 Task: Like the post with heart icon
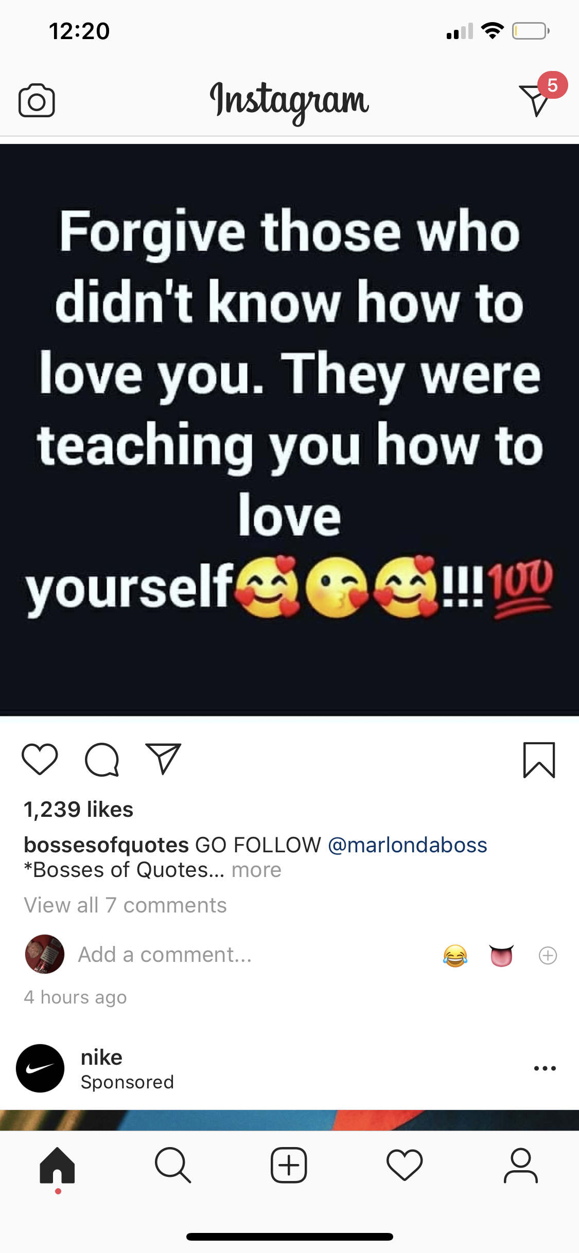[40, 759]
